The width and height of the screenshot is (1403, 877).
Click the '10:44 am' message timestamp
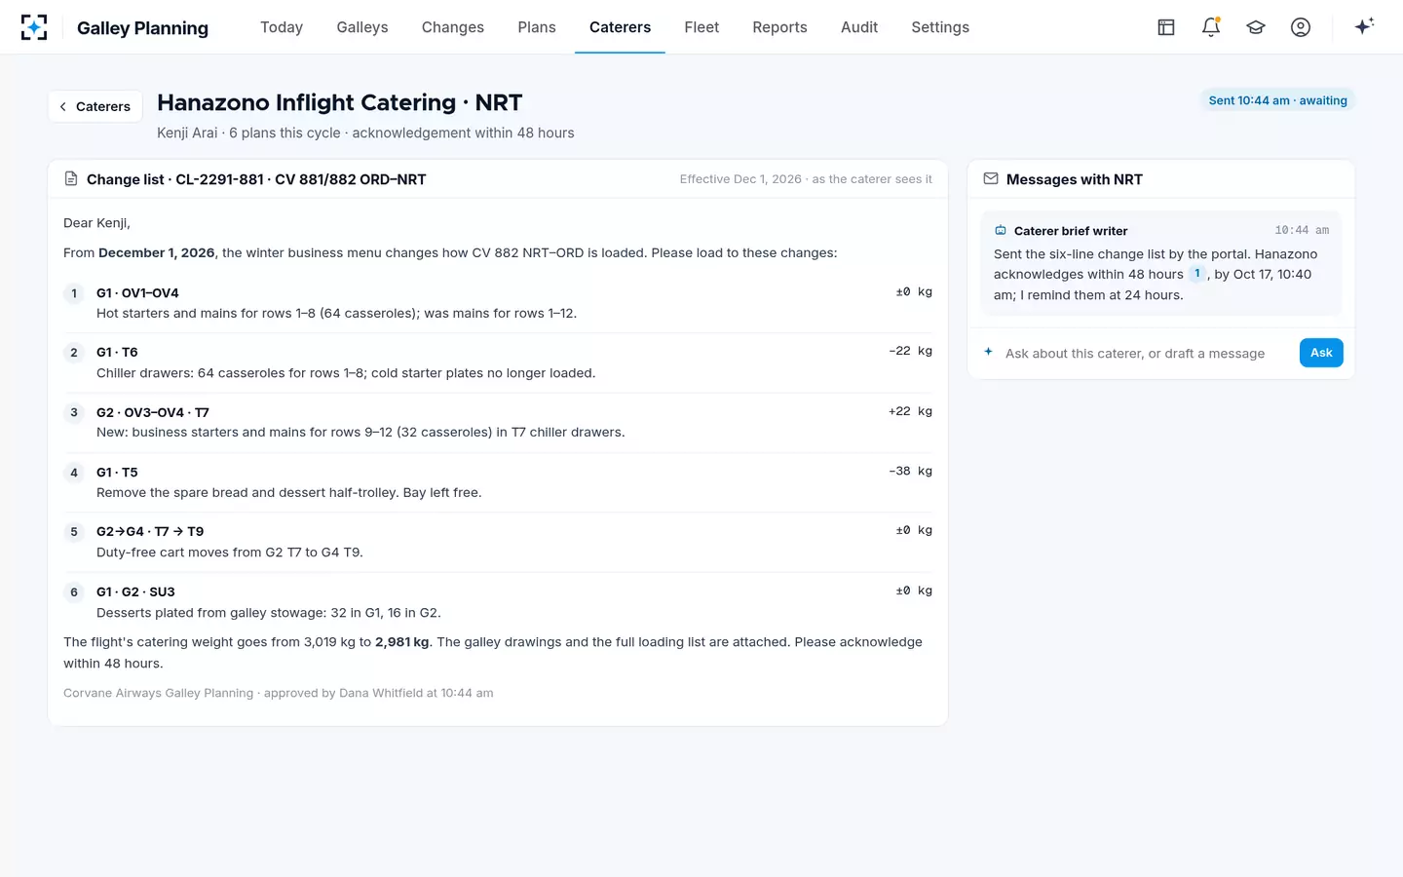pyautogui.click(x=1302, y=230)
